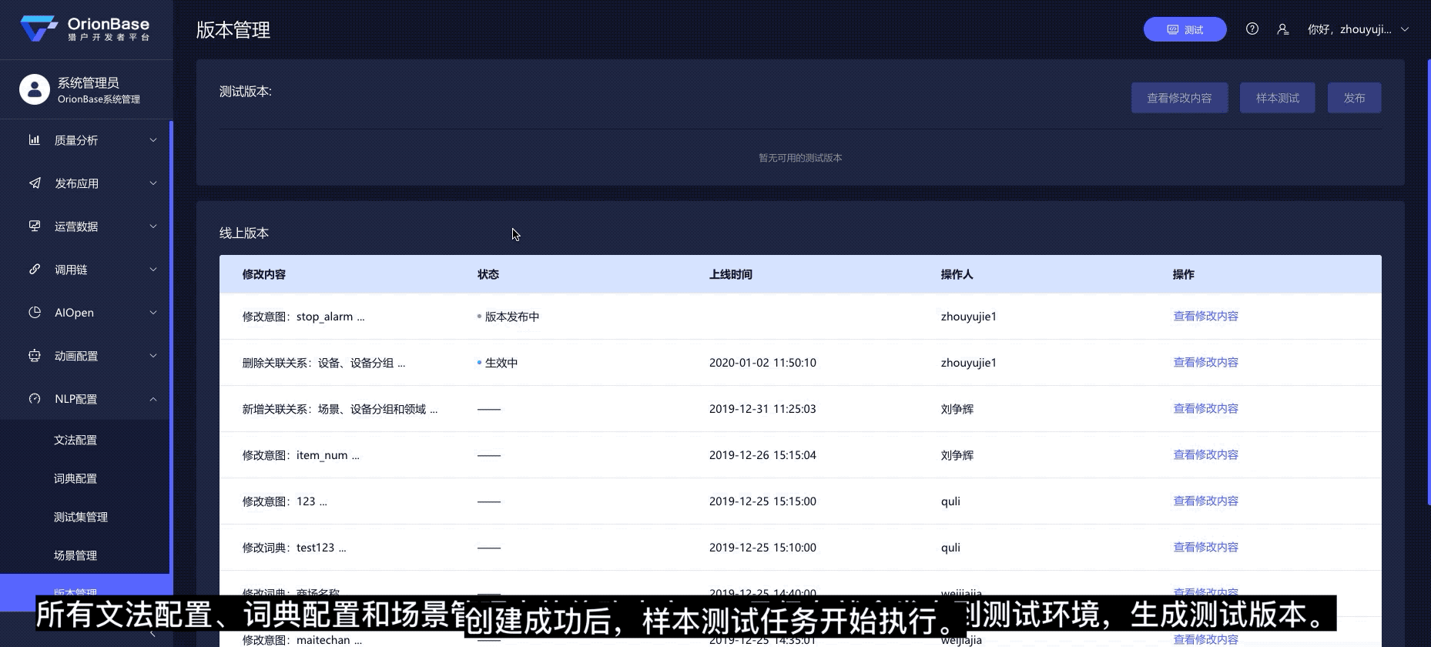Viewport: 1431px width, 647px height.
Task: Click the 发布应用 paper plane icon
Action: pyautogui.click(x=35, y=183)
